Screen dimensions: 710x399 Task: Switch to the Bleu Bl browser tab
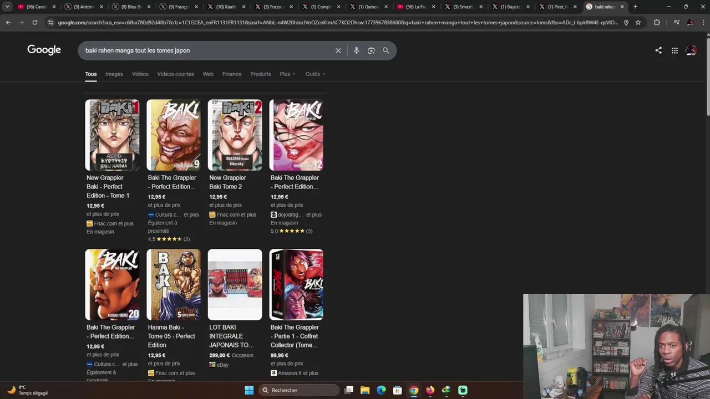(x=130, y=7)
